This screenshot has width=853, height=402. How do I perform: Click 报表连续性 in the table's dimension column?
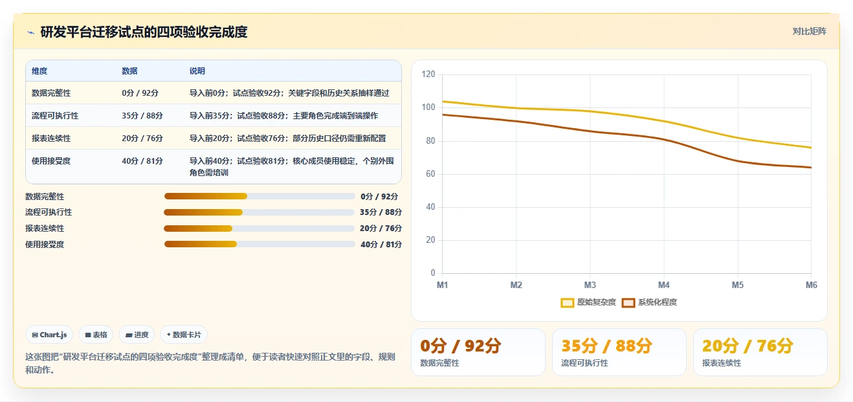pos(51,139)
